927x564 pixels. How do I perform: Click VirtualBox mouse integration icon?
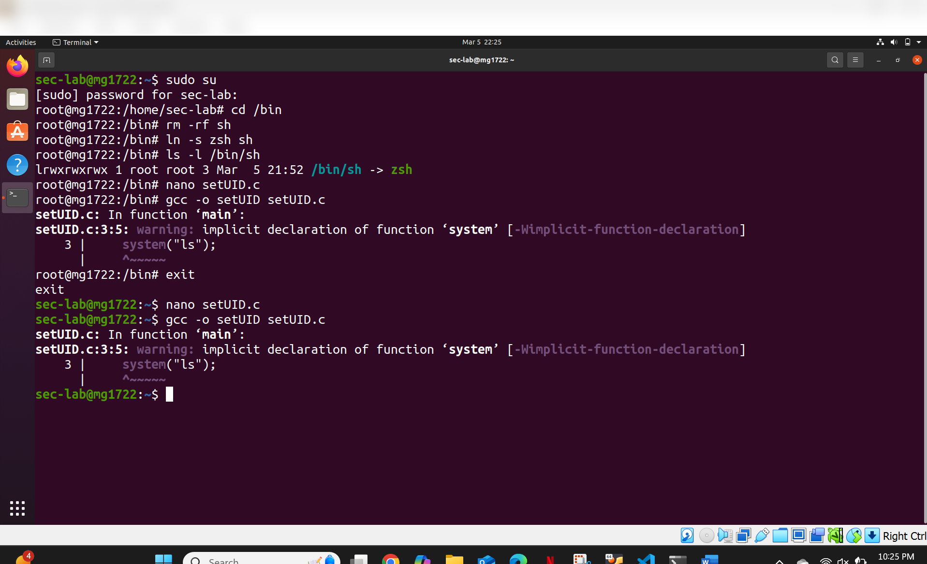853,535
